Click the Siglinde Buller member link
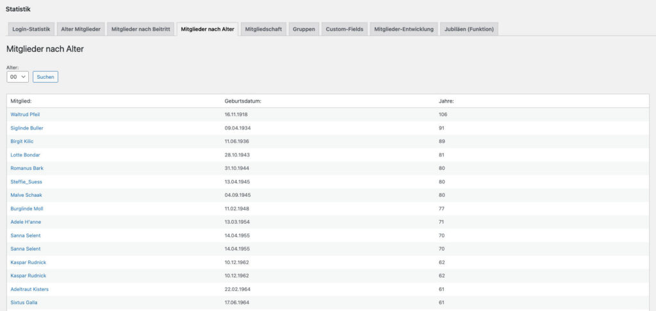This screenshot has height=311, width=656. pos(27,128)
